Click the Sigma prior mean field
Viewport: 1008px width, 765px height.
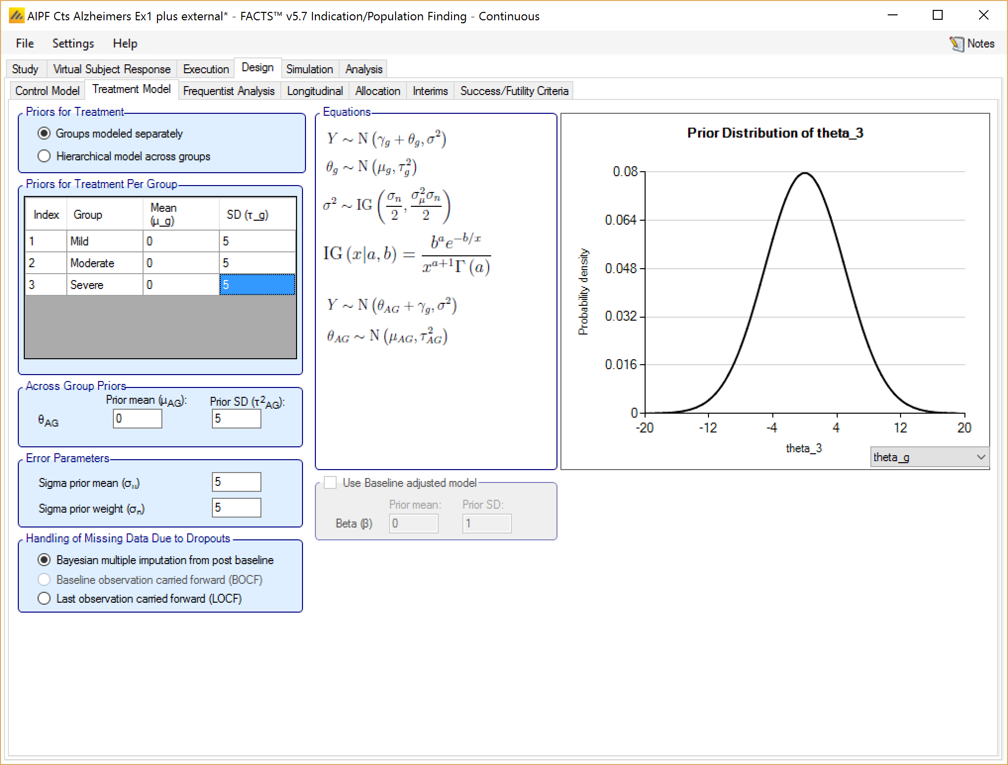coord(236,482)
